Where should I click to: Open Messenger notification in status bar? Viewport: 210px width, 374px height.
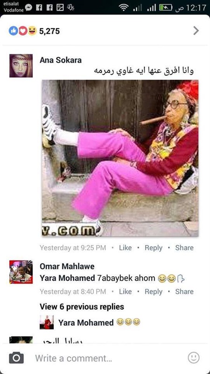tap(28, 8)
